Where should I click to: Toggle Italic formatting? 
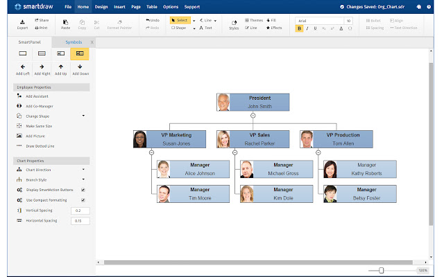tap(307, 28)
